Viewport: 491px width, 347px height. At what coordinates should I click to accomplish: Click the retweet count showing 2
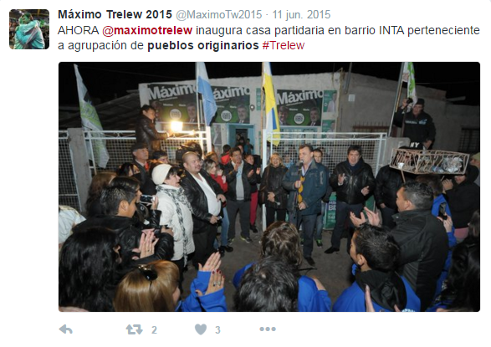(x=154, y=329)
